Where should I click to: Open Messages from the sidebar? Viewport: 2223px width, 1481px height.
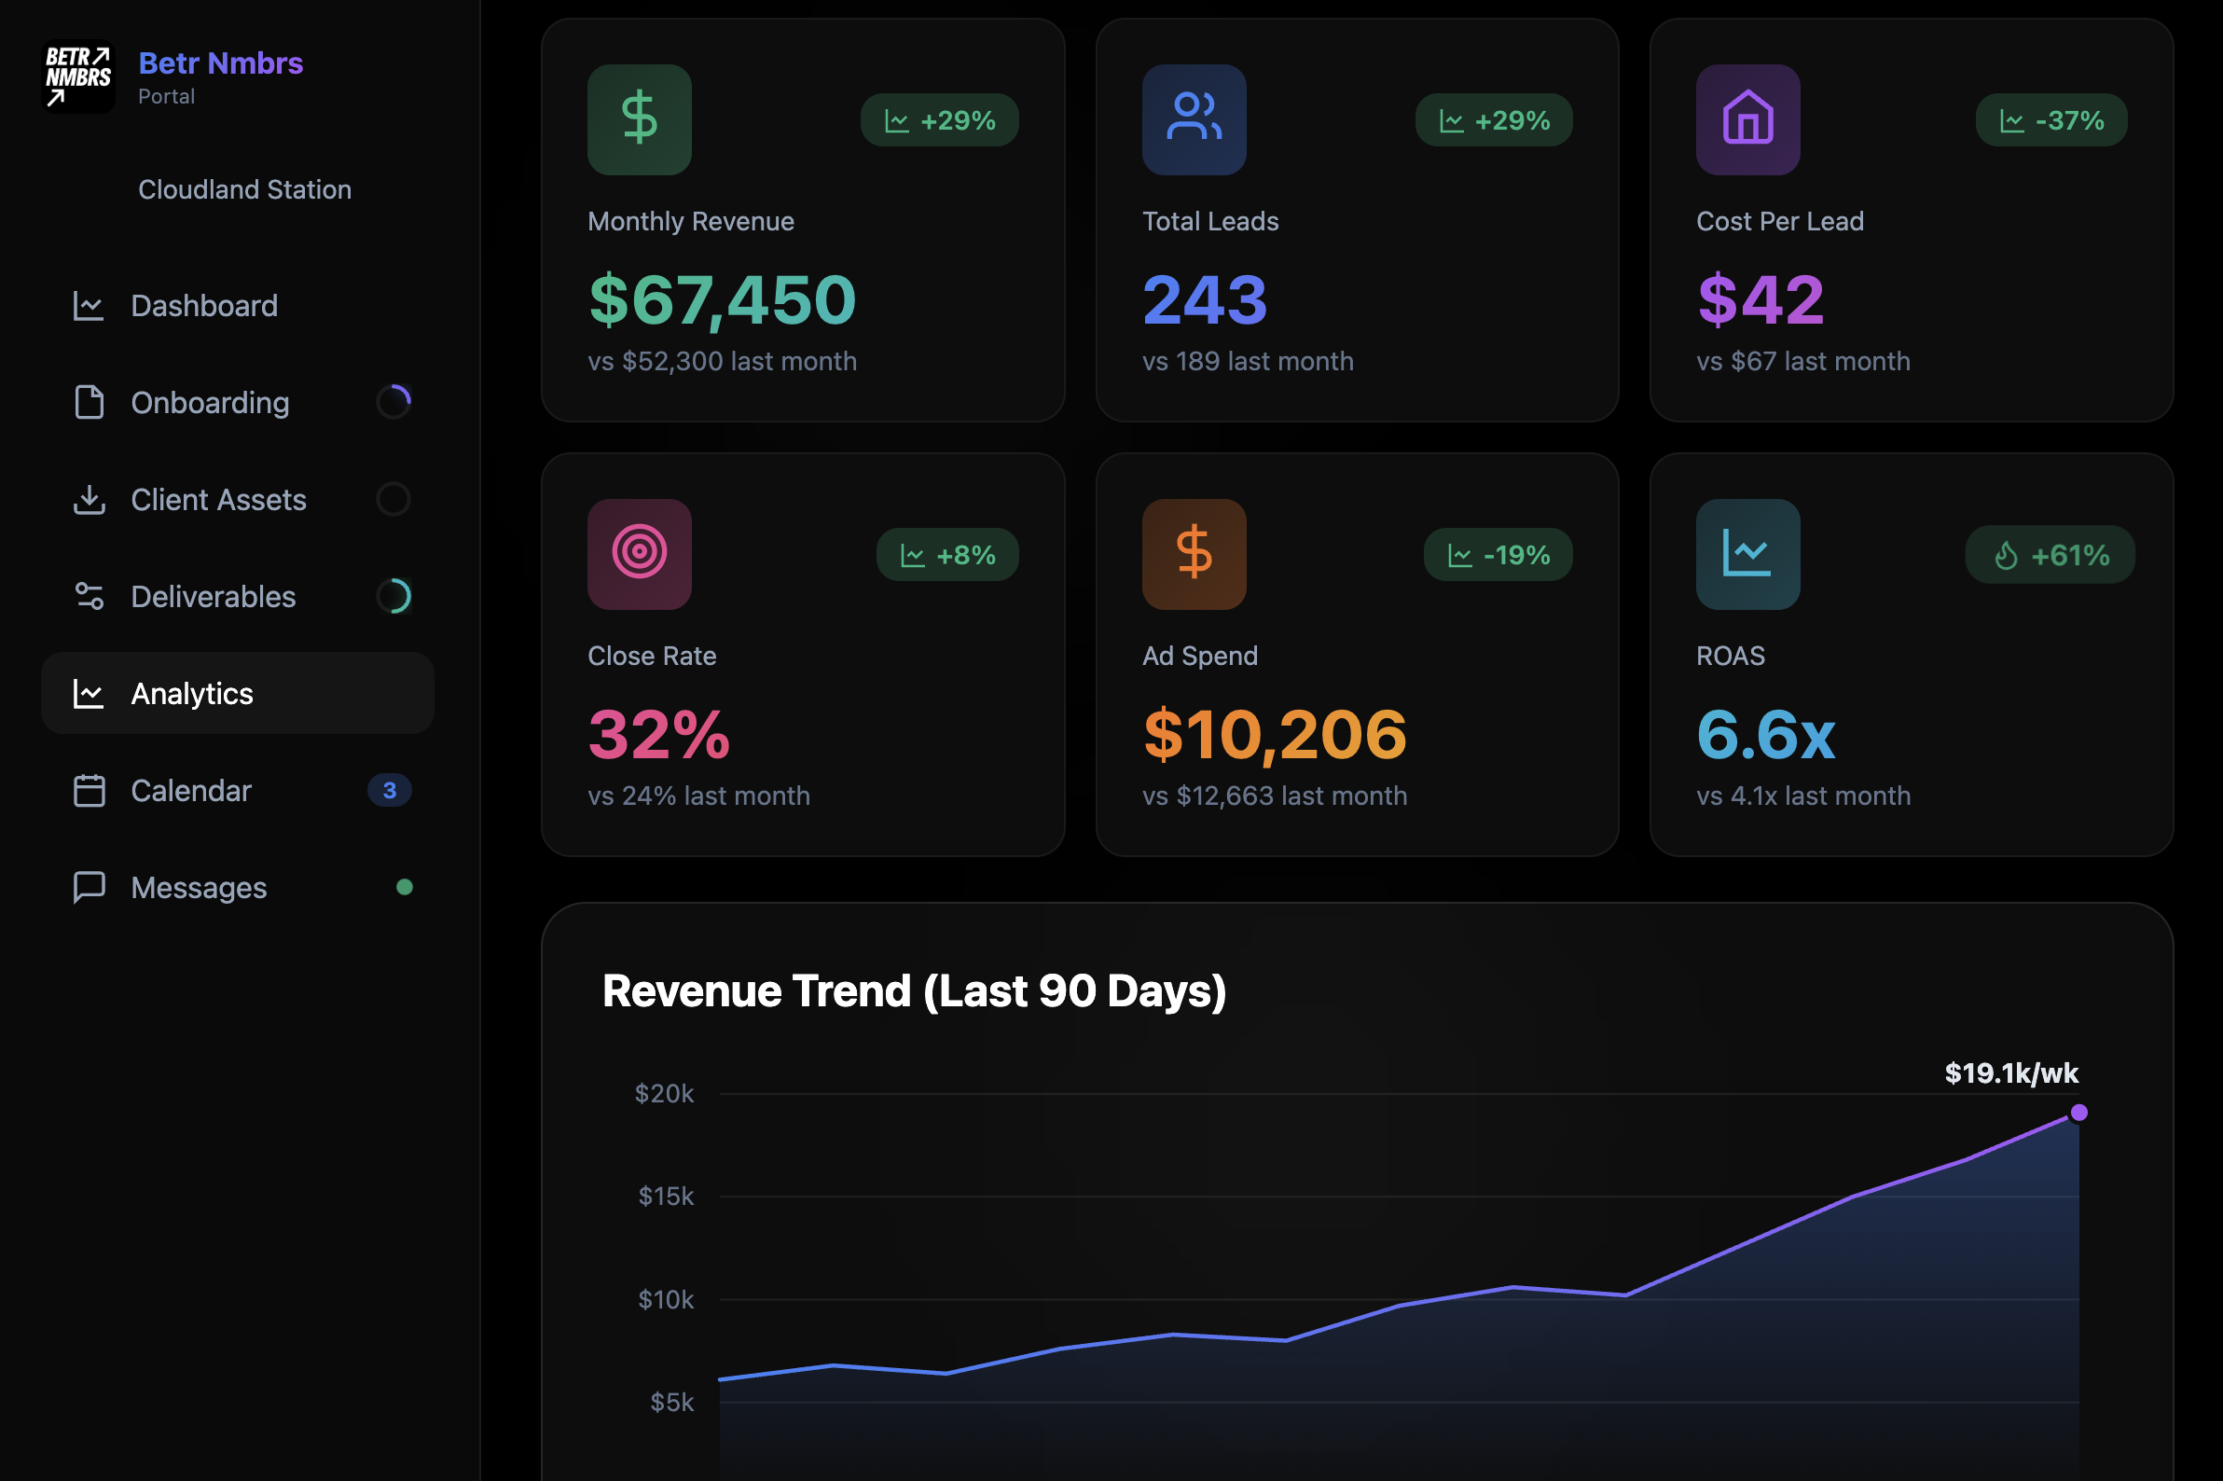pyautogui.click(x=237, y=887)
